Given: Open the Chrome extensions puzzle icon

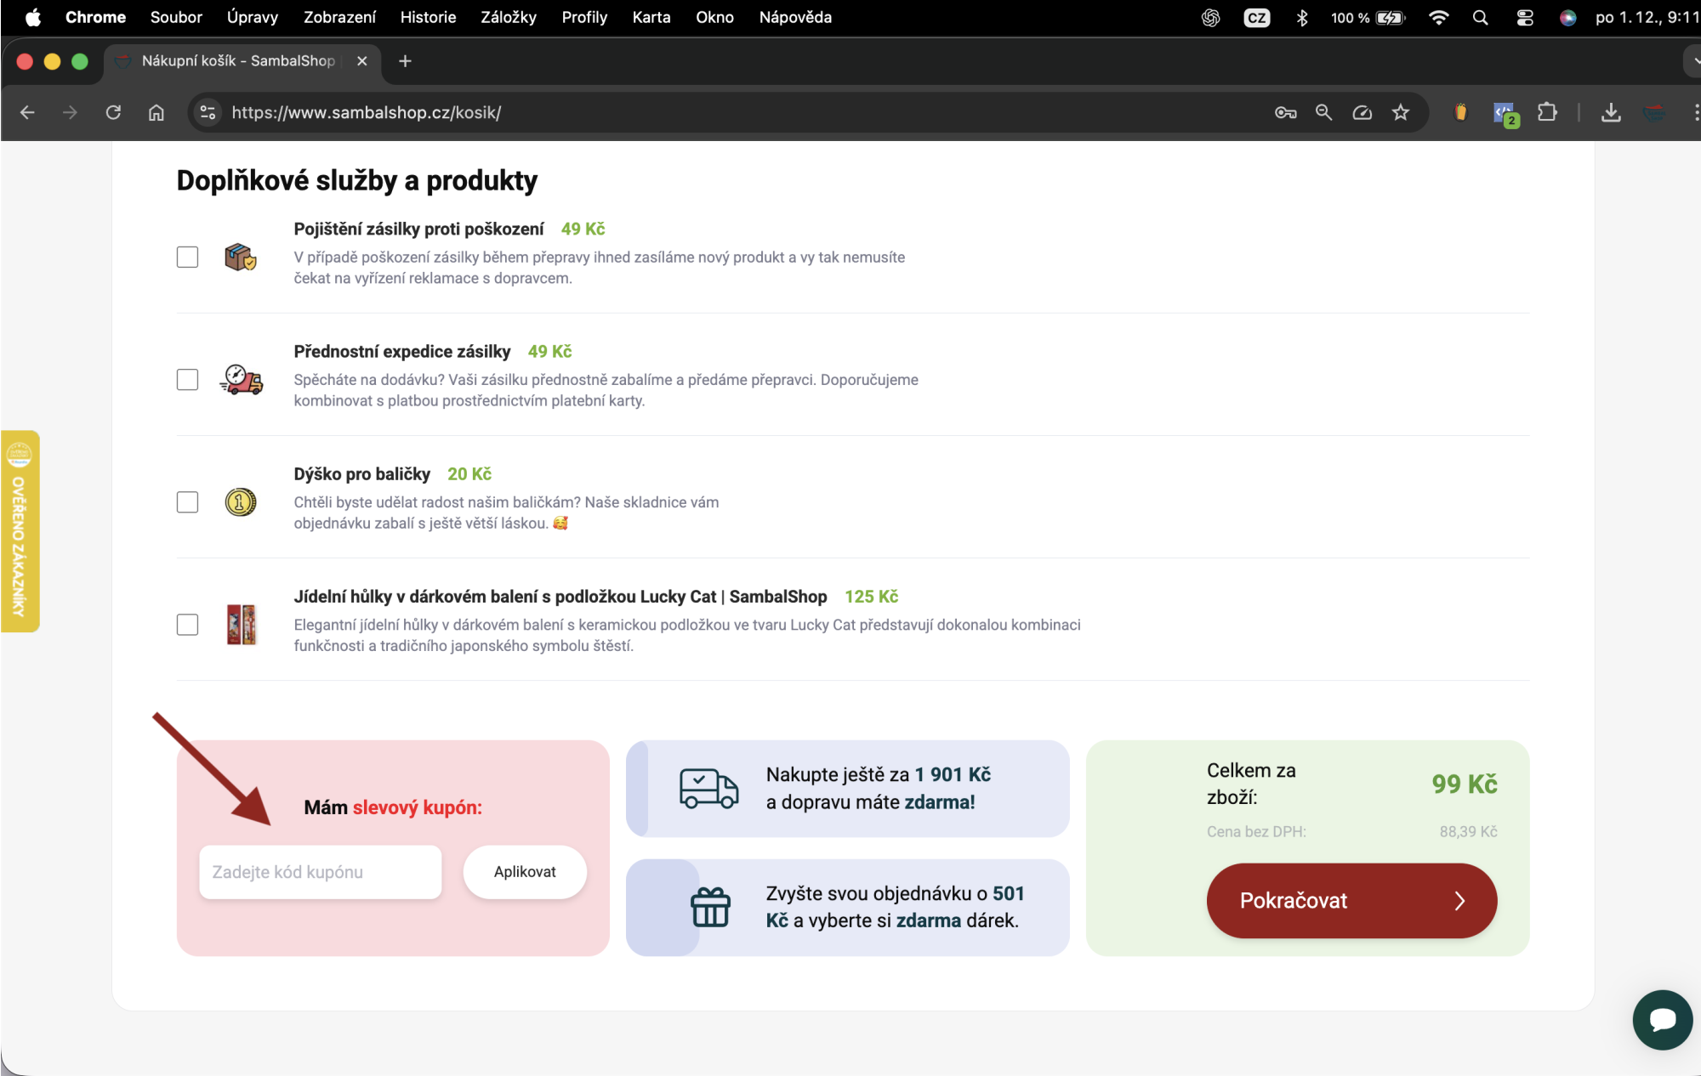Looking at the screenshot, I should pos(1547,112).
